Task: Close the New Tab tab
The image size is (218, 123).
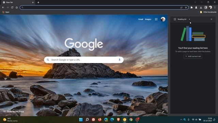Action: point(33,2)
